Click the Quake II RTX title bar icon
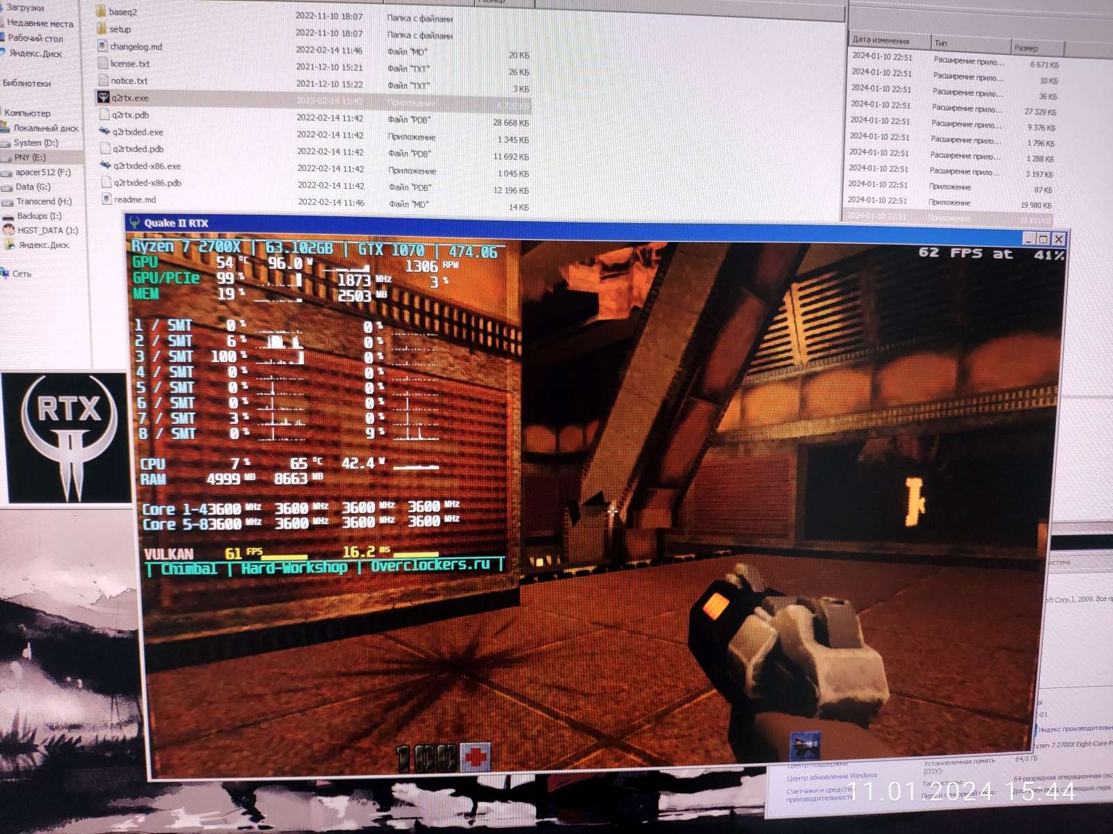 134,223
